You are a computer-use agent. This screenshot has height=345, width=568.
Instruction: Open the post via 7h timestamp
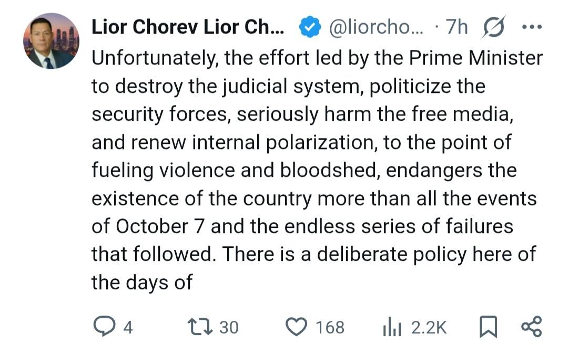point(457,27)
